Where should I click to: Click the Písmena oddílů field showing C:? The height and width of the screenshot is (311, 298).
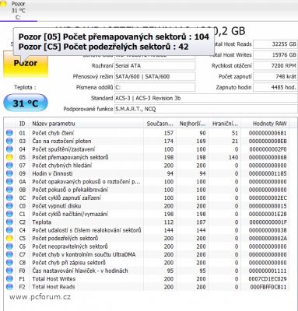click(155, 87)
